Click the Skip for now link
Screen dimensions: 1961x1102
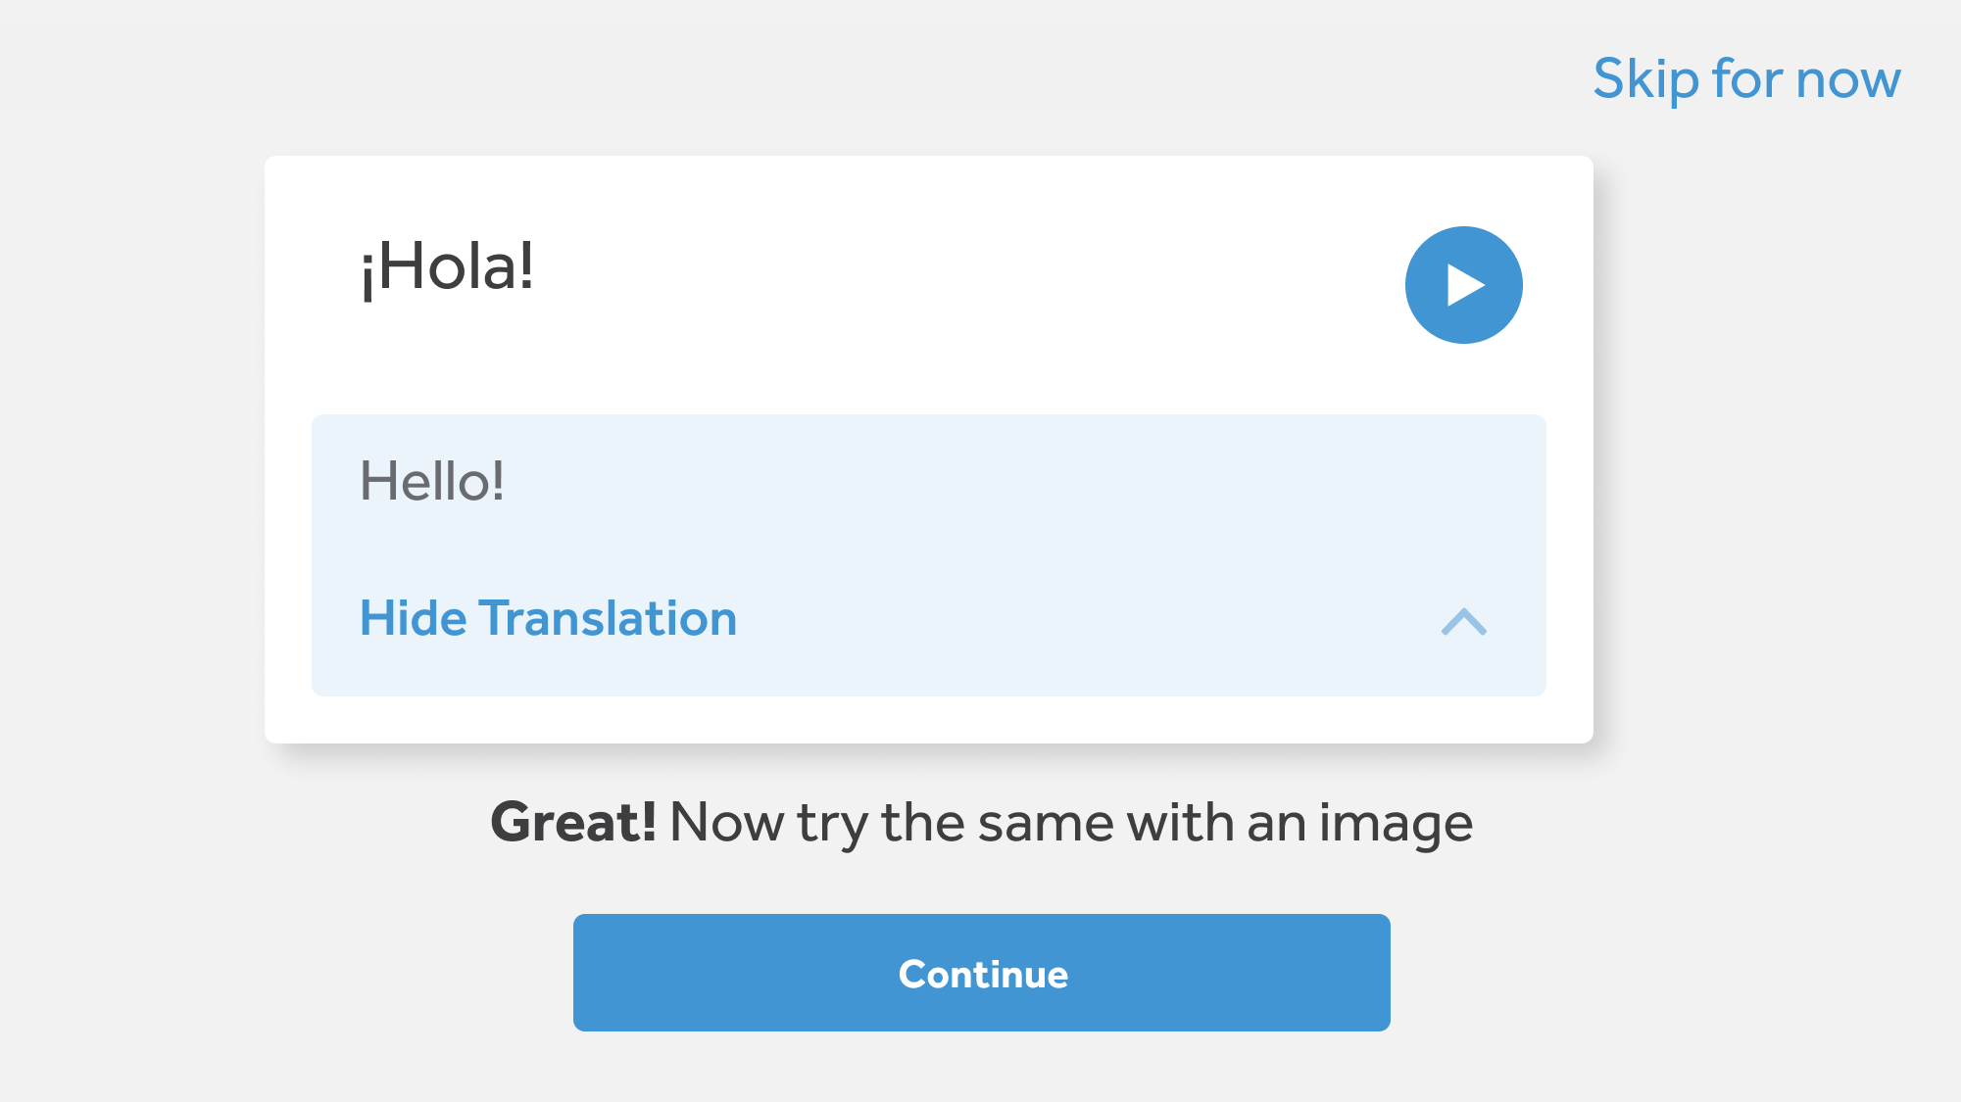click(x=1745, y=78)
